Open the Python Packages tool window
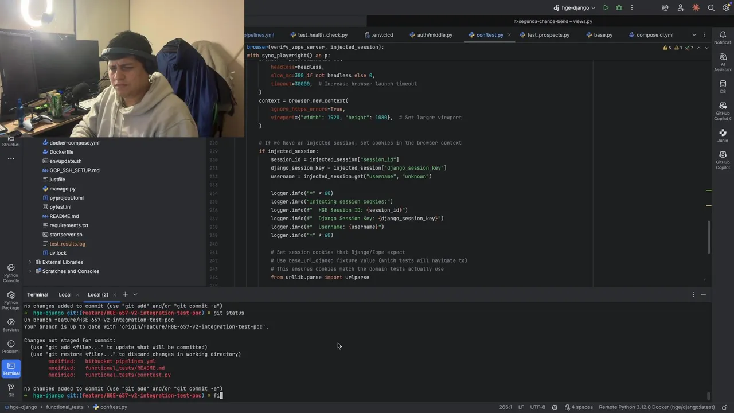This screenshot has width=734, height=413. click(11, 301)
